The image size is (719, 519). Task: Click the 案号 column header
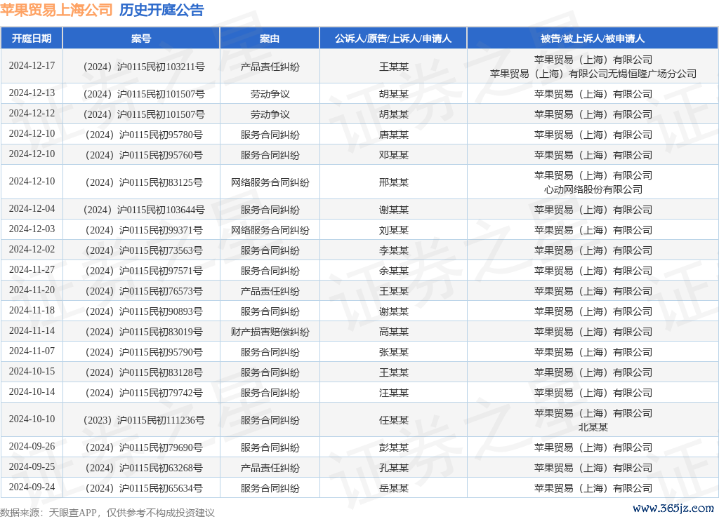click(141, 39)
